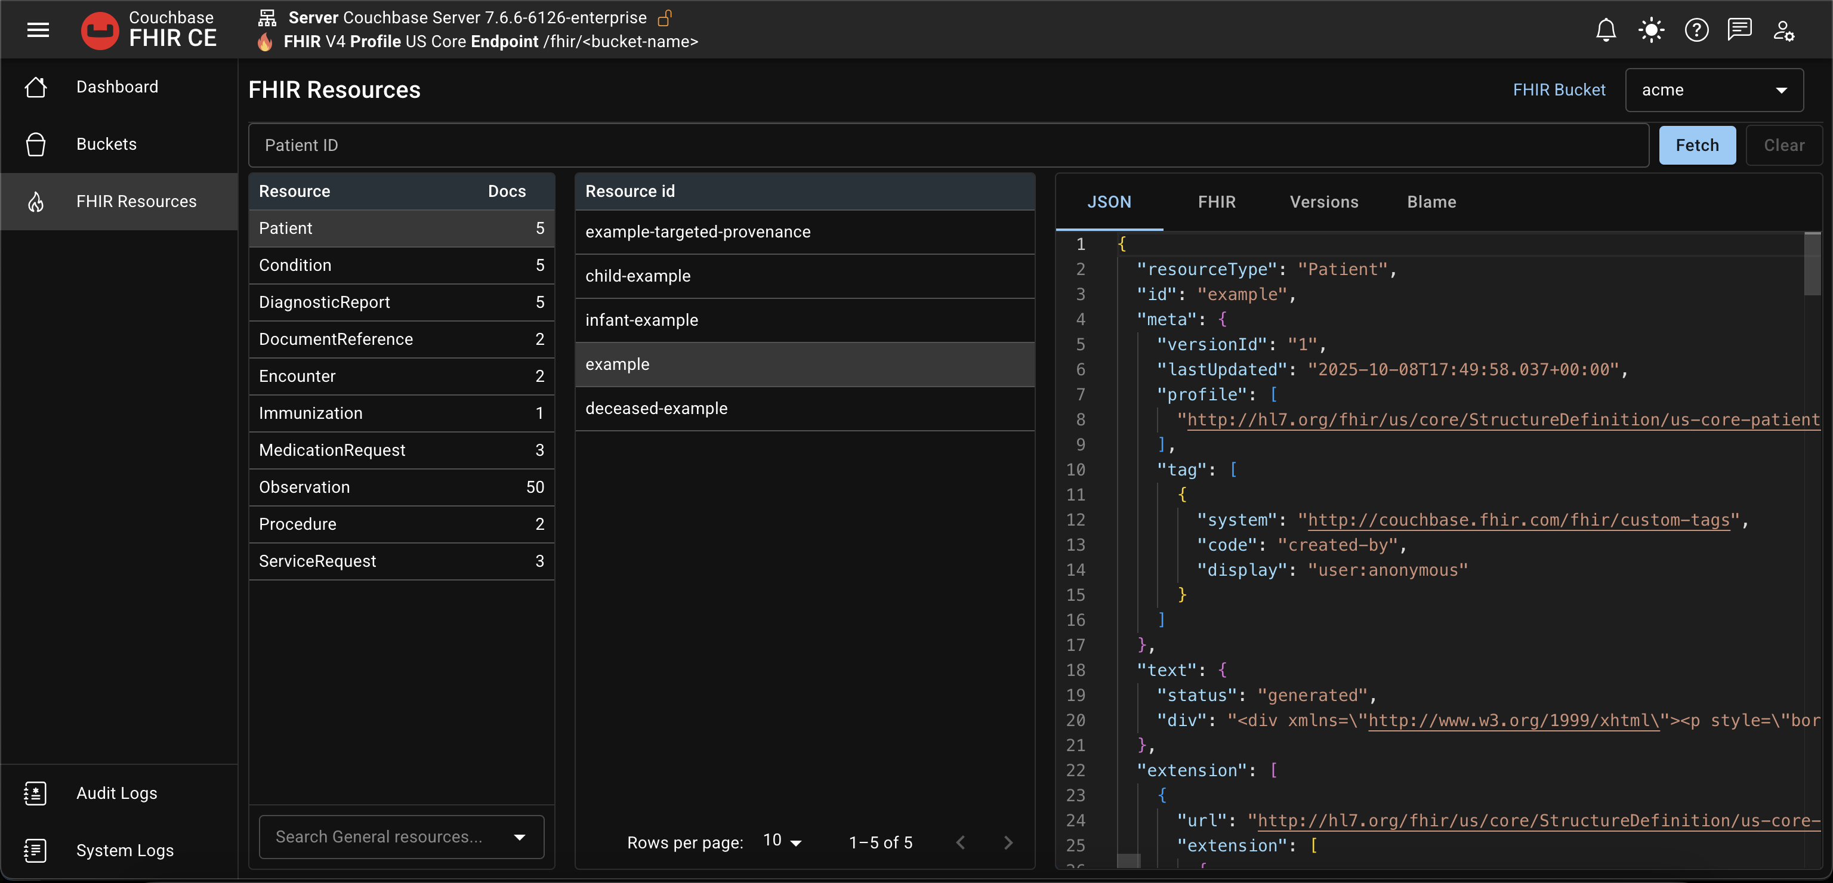1833x883 pixels.
Task: Open the navigation hamburger menu
Action: [37, 30]
